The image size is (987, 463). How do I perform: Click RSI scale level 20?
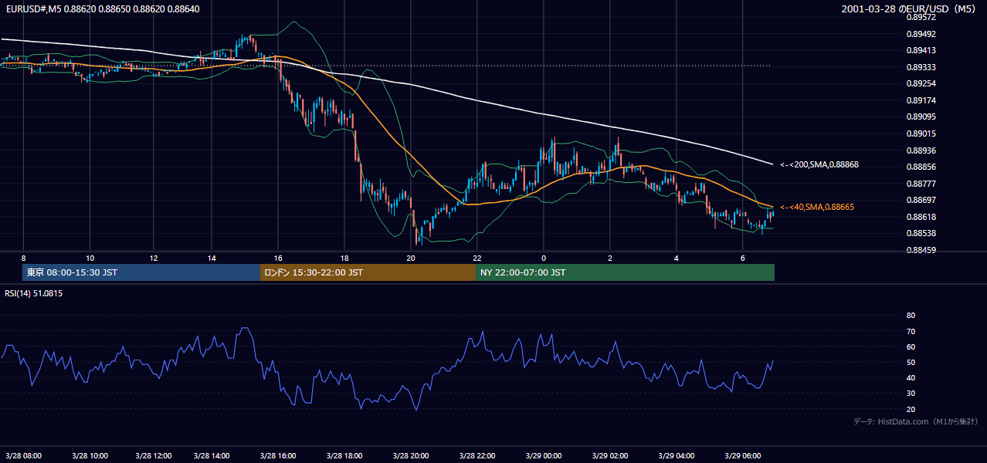[x=911, y=409]
